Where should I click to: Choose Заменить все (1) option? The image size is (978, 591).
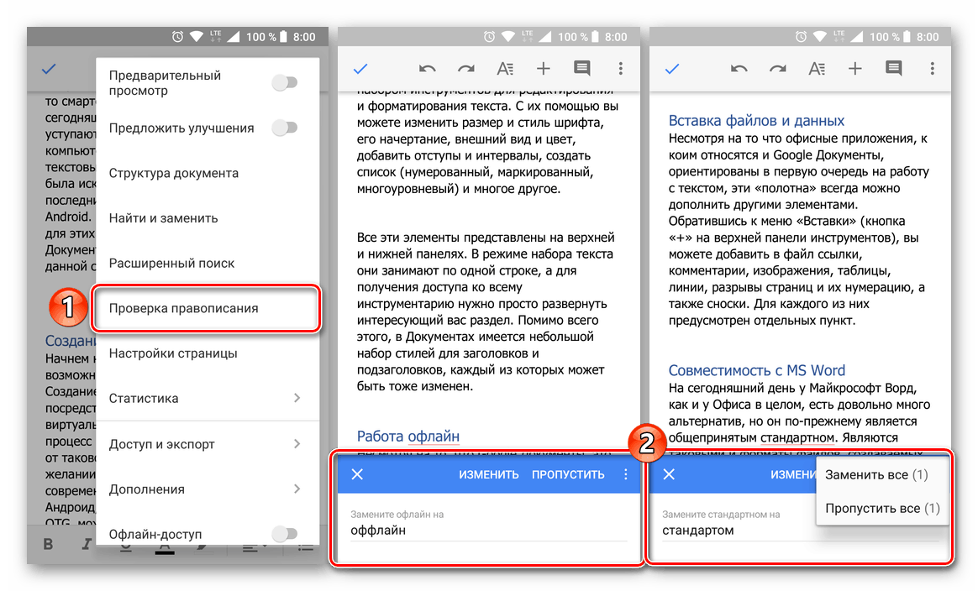pyautogui.click(x=882, y=475)
